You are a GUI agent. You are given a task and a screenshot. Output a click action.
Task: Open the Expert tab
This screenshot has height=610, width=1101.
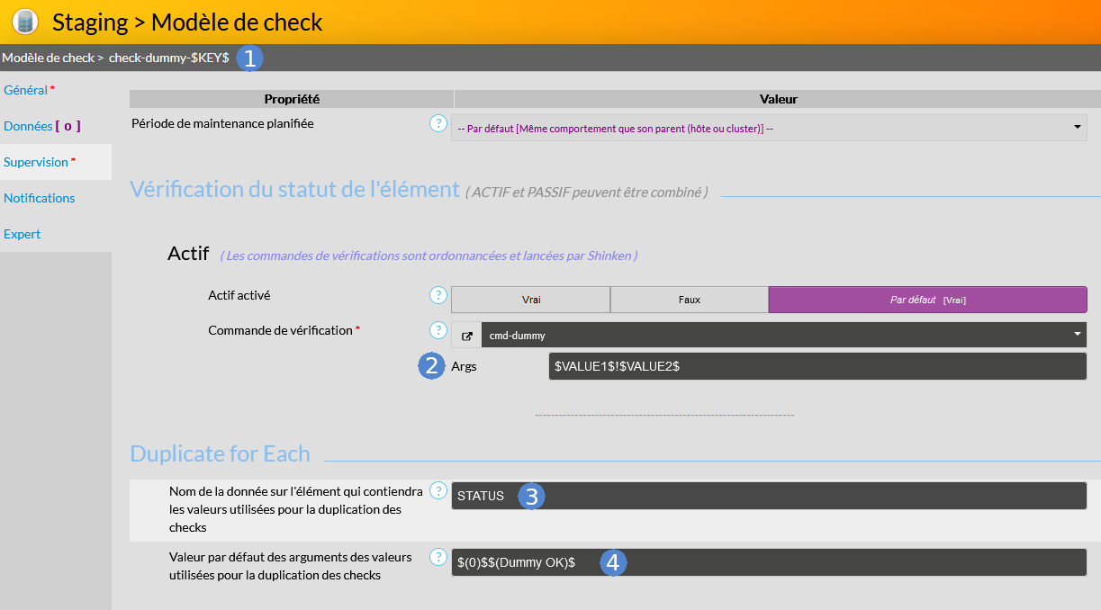click(22, 234)
